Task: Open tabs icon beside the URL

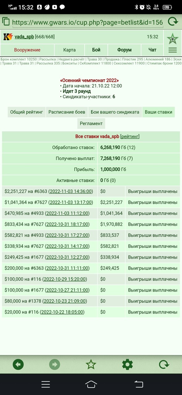Action: coord(6,21)
